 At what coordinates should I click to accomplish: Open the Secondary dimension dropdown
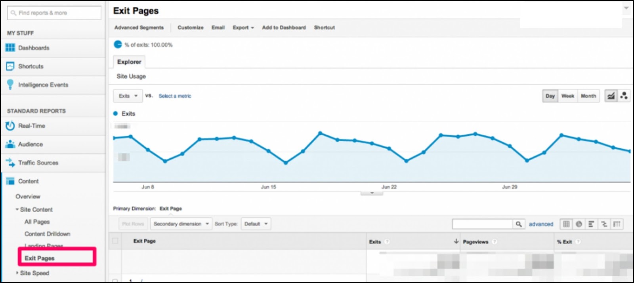click(181, 224)
